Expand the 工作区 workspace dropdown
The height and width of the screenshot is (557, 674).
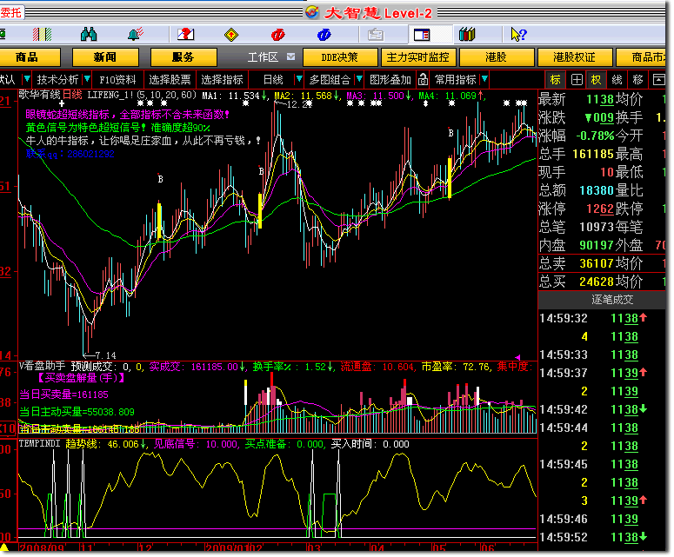pos(291,56)
